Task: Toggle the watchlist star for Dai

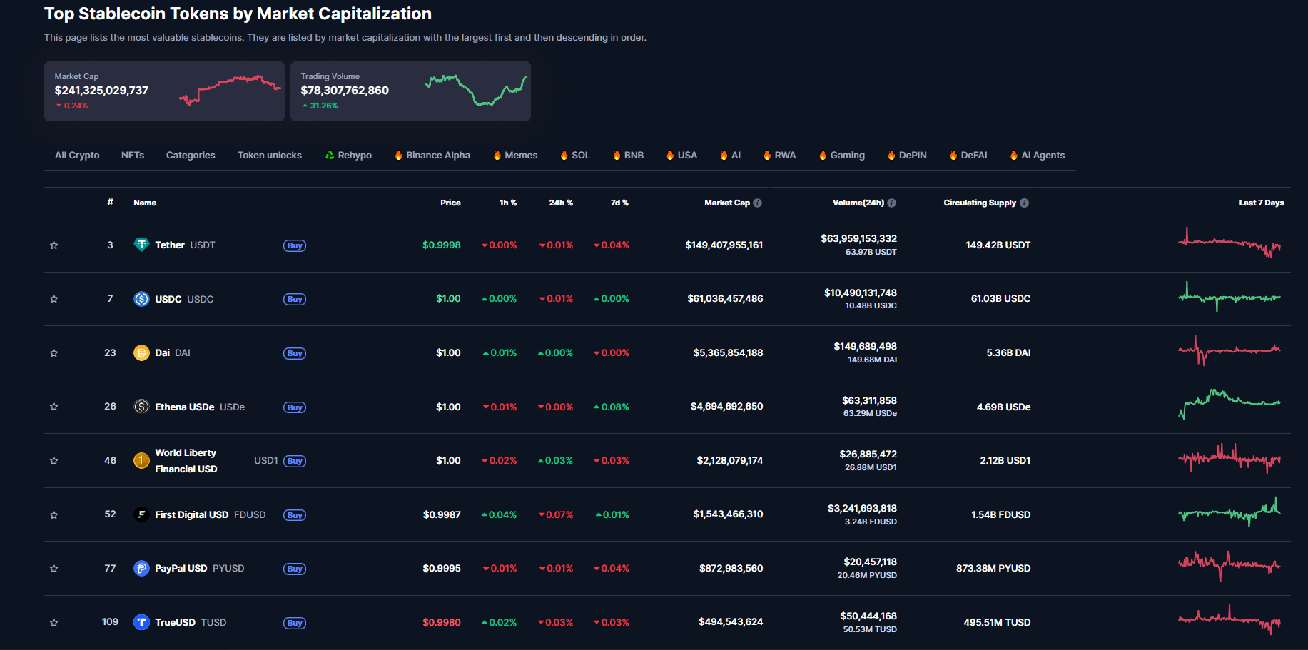Action: 54,352
